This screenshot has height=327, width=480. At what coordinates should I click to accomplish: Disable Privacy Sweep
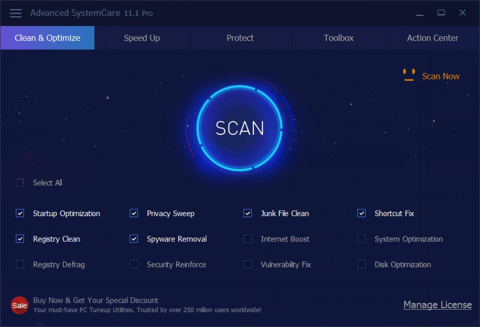tap(134, 213)
